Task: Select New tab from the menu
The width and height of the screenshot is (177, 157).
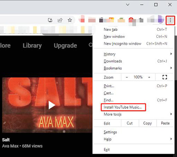Action: click(x=134, y=29)
